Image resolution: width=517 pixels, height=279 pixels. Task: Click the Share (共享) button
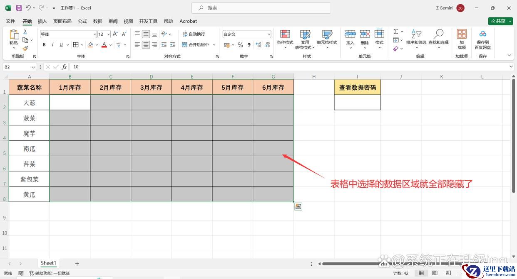click(500, 21)
